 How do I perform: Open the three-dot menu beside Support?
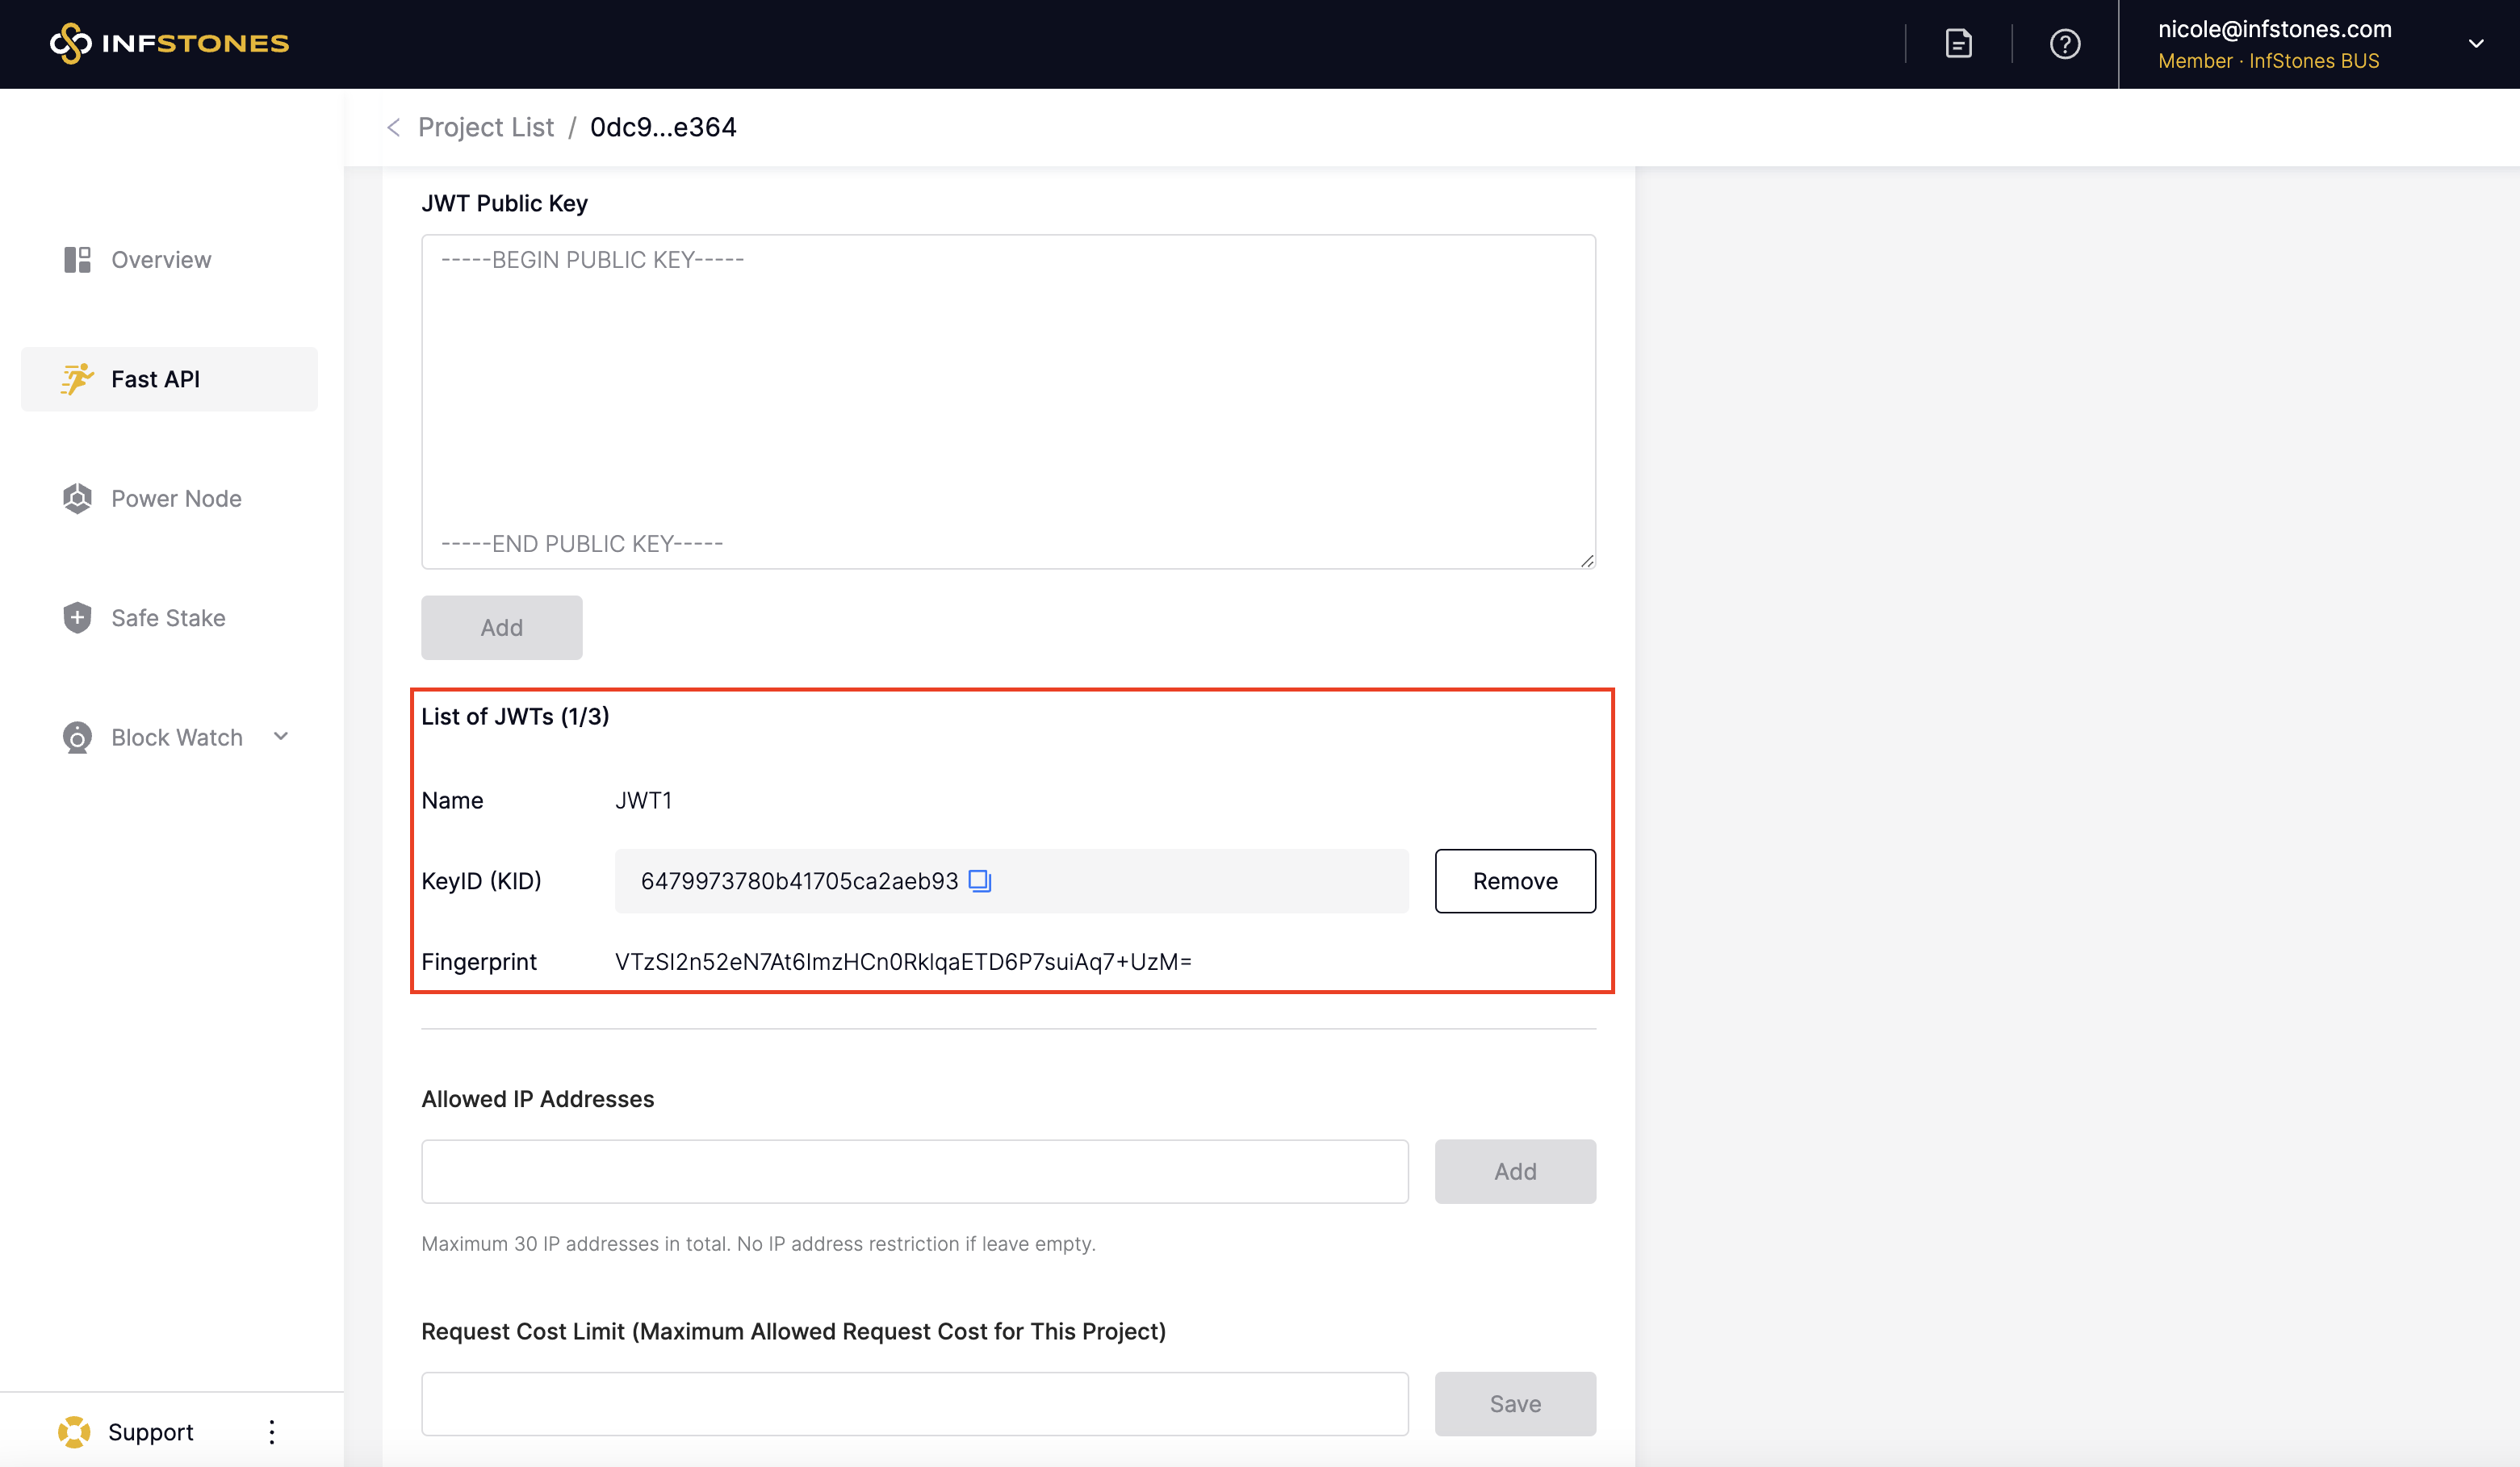coord(272,1431)
